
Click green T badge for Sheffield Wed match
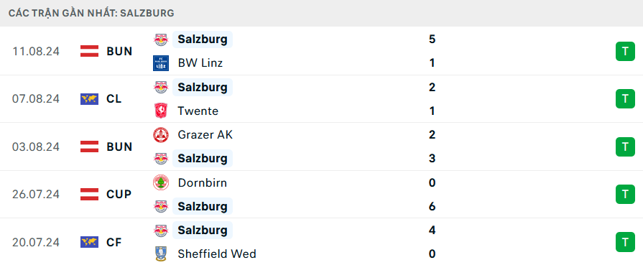point(625,242)
